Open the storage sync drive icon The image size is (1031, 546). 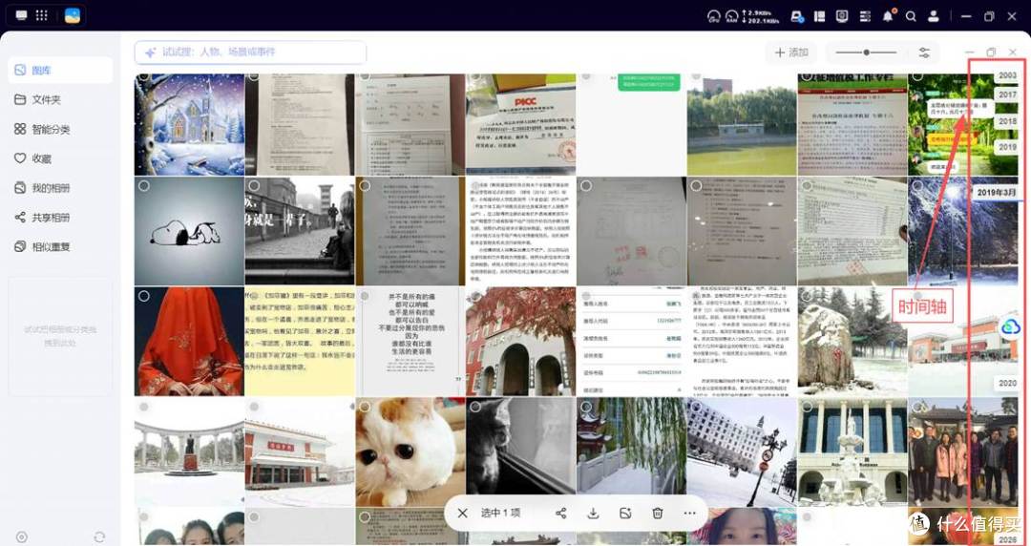[797, 16]
